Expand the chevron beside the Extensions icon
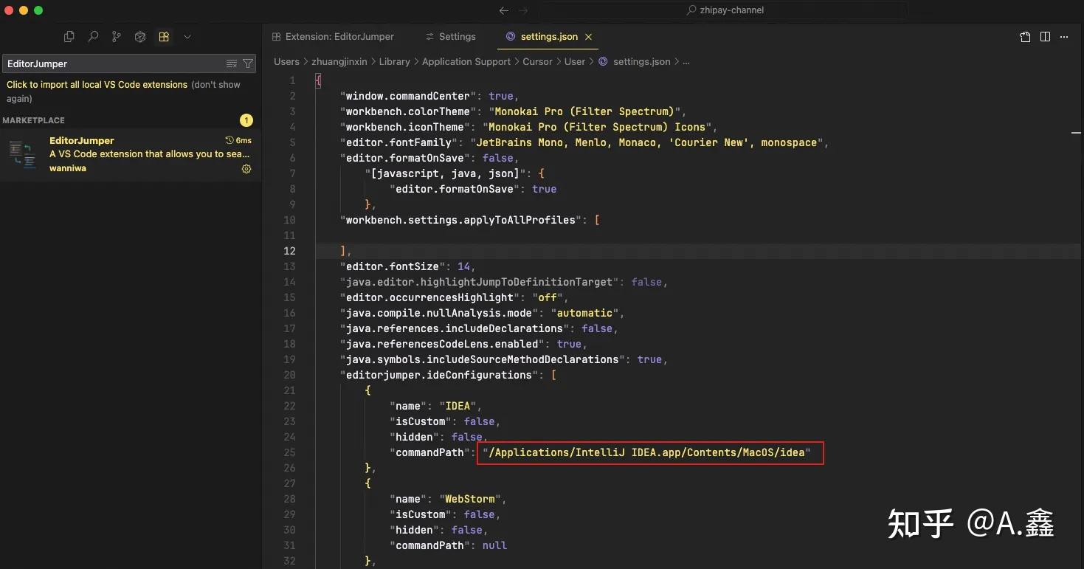 click(x=187, y=36)
